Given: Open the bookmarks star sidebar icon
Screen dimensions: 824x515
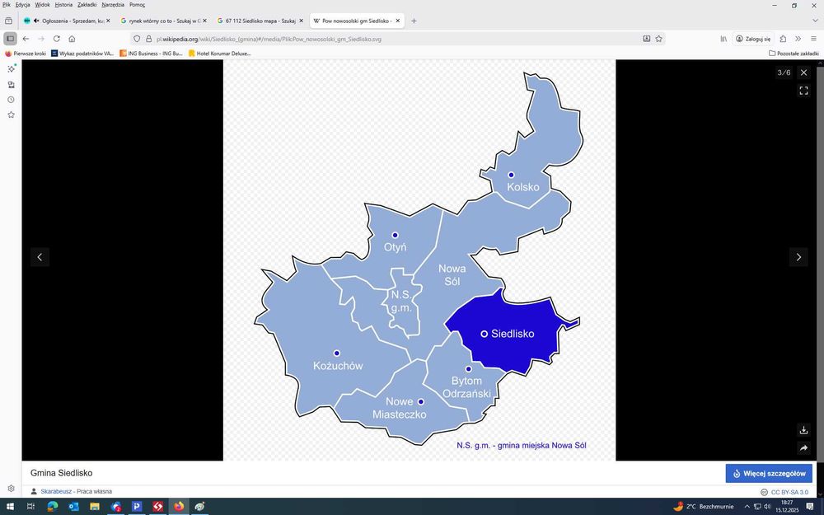Looking at the screenshot, I should [x=11, y=115].
